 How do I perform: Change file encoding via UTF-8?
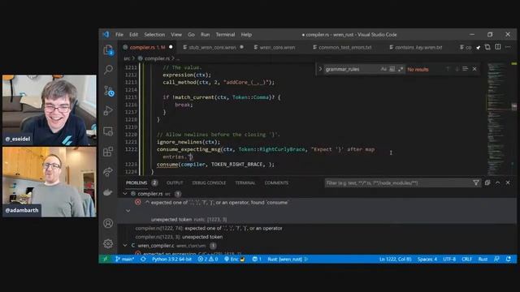point(449,260)
